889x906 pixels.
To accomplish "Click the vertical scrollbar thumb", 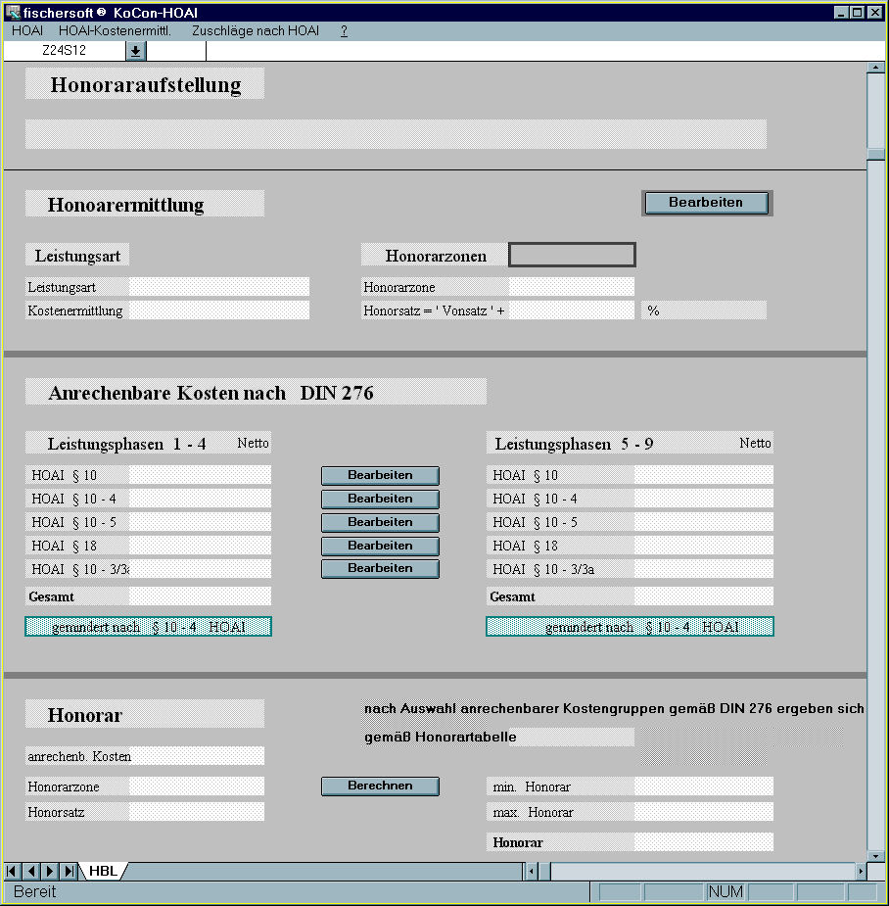I will [875, 154].
